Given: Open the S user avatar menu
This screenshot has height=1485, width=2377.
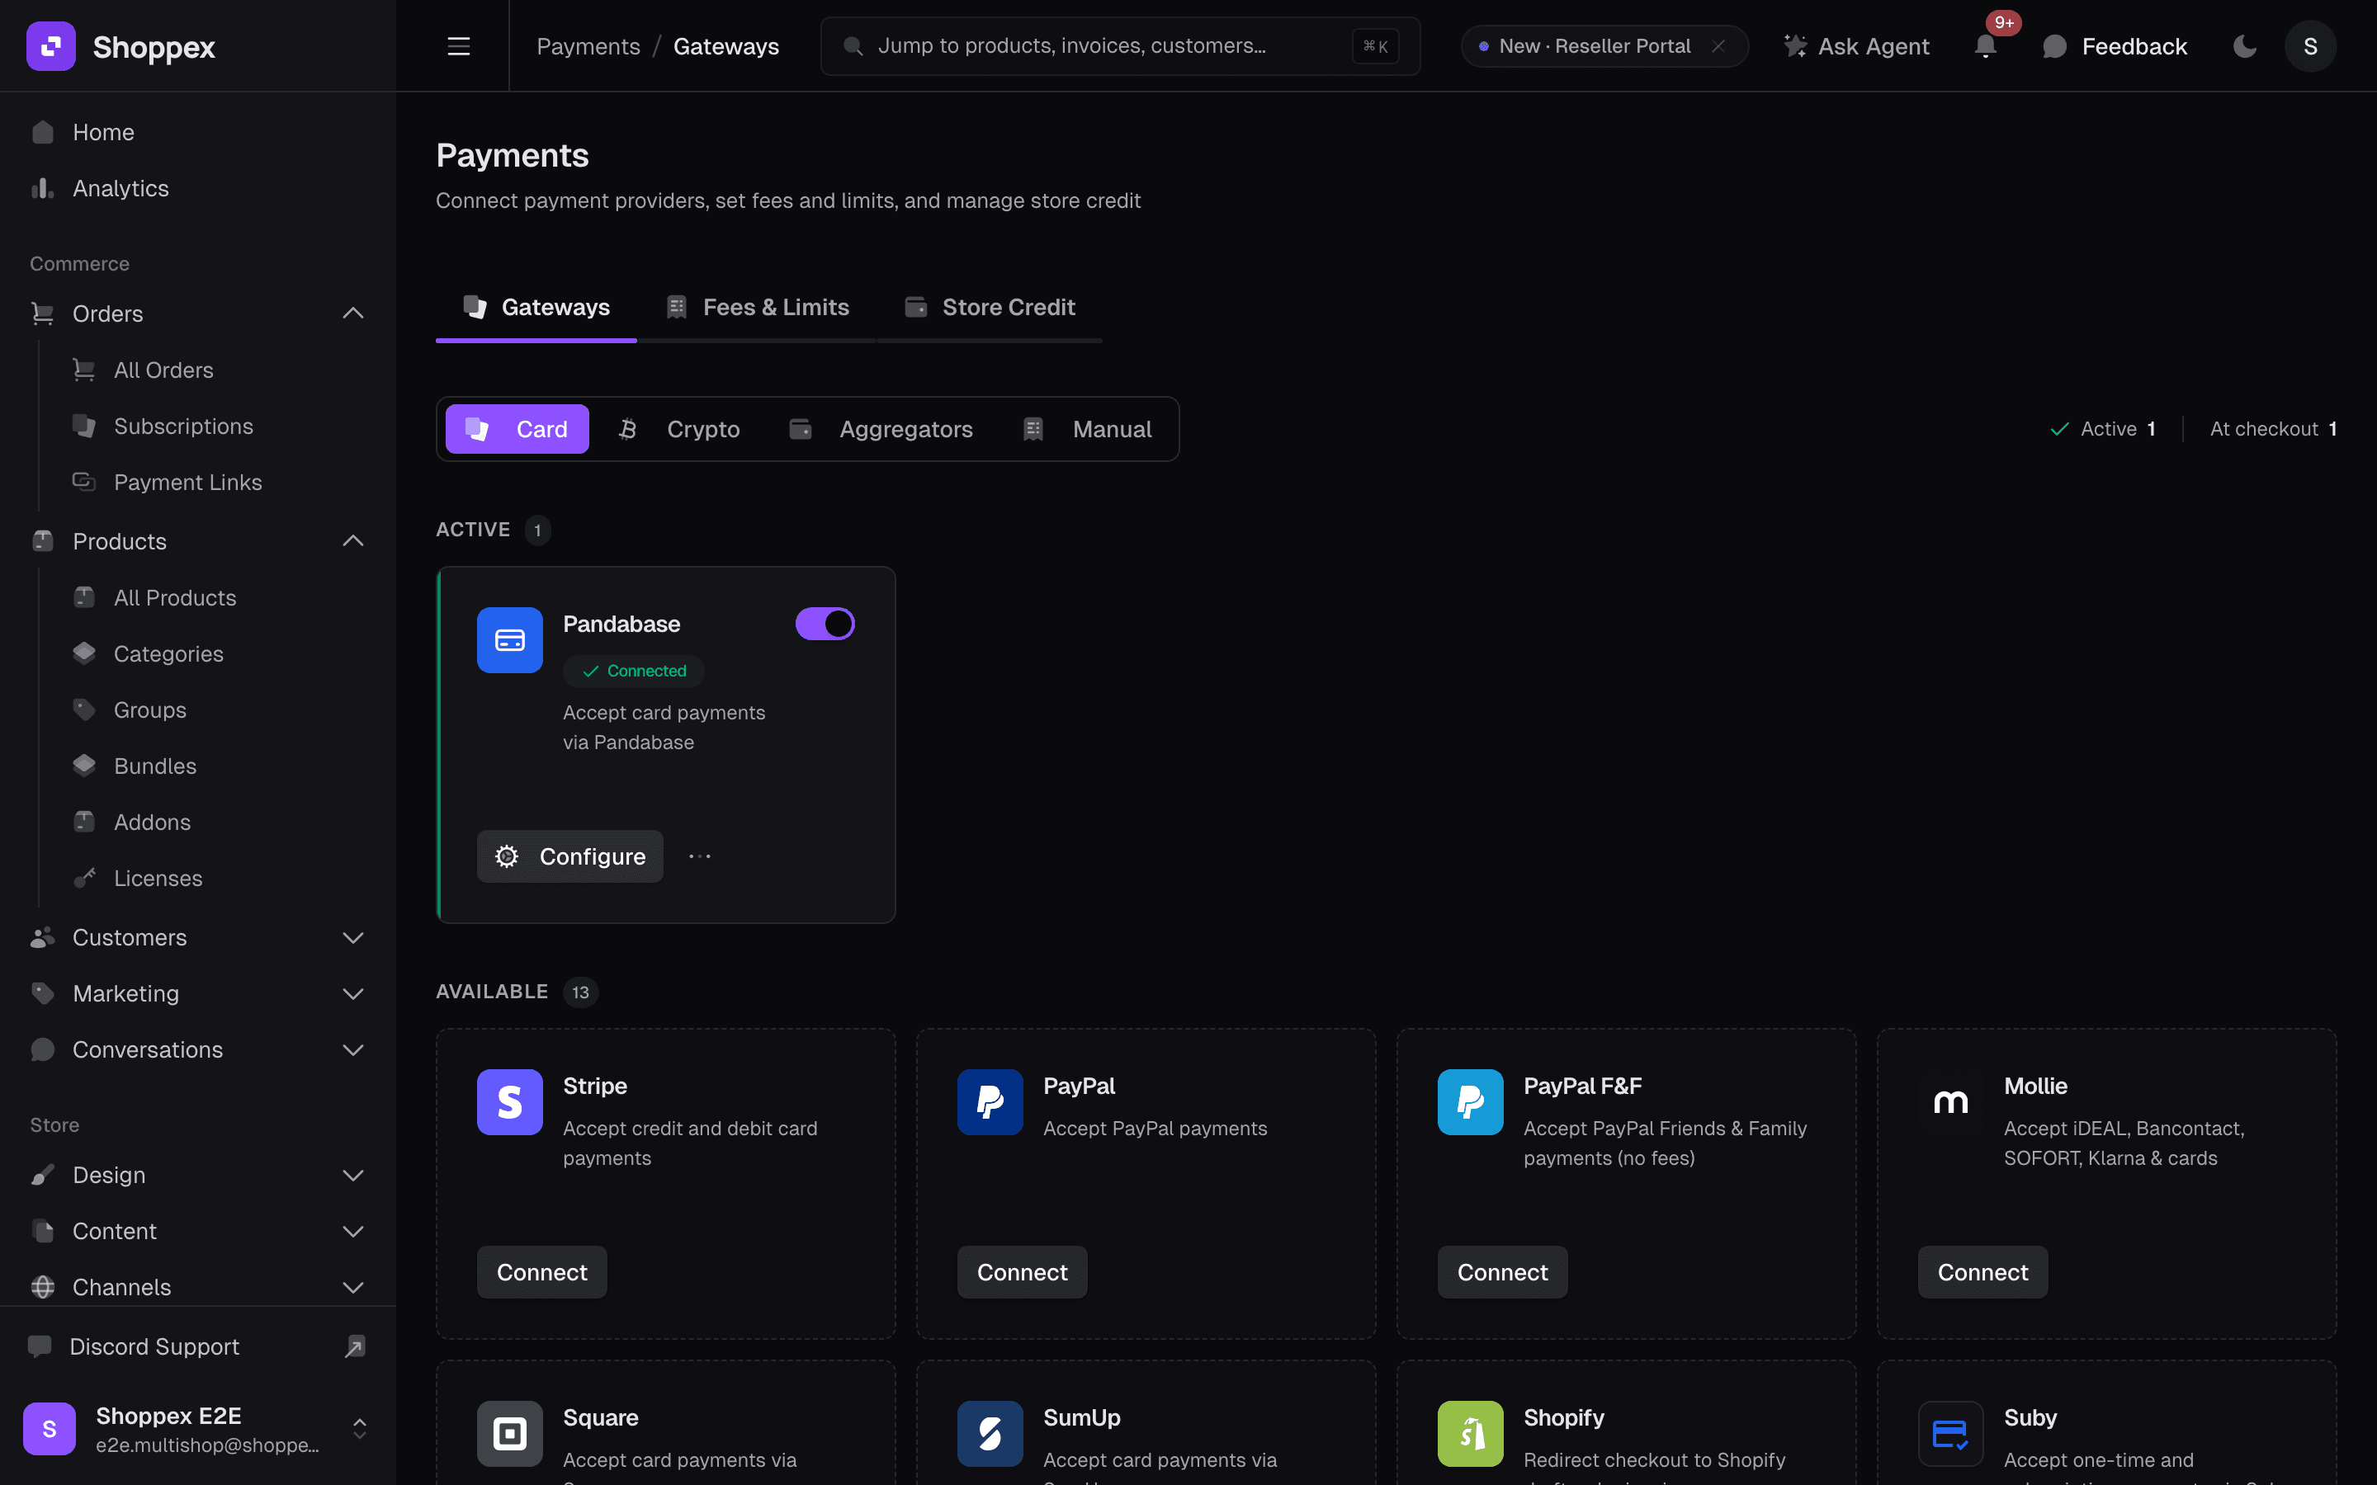Looking at the screenshot, I should (2310, 46).
